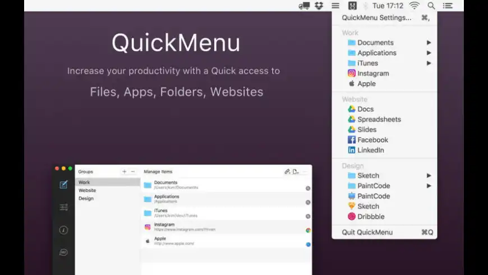This screenshot has width=488, height=275.
Task: Click the Facebook icon in the dropdown menu
Action: tap(351, 140)
